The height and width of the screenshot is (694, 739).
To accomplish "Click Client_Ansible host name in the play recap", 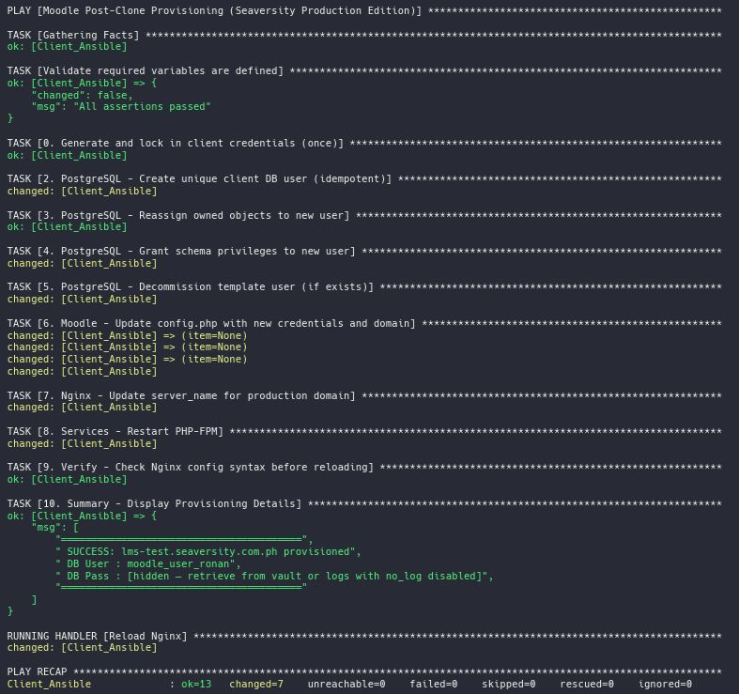I will pos(49,684).
